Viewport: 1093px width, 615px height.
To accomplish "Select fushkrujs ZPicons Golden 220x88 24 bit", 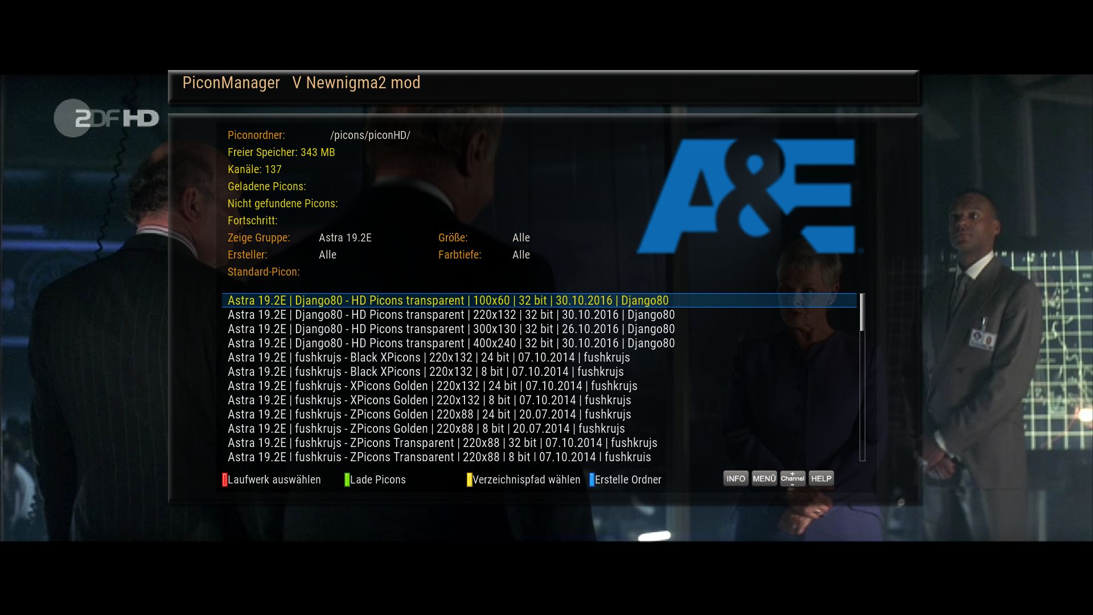I will (x=429, y=415).
